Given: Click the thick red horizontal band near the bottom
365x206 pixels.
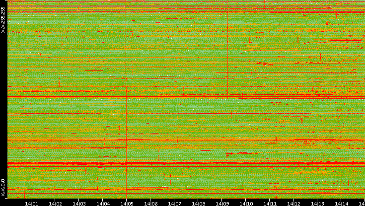Looking at the screenshot, I should pos(186,163).
